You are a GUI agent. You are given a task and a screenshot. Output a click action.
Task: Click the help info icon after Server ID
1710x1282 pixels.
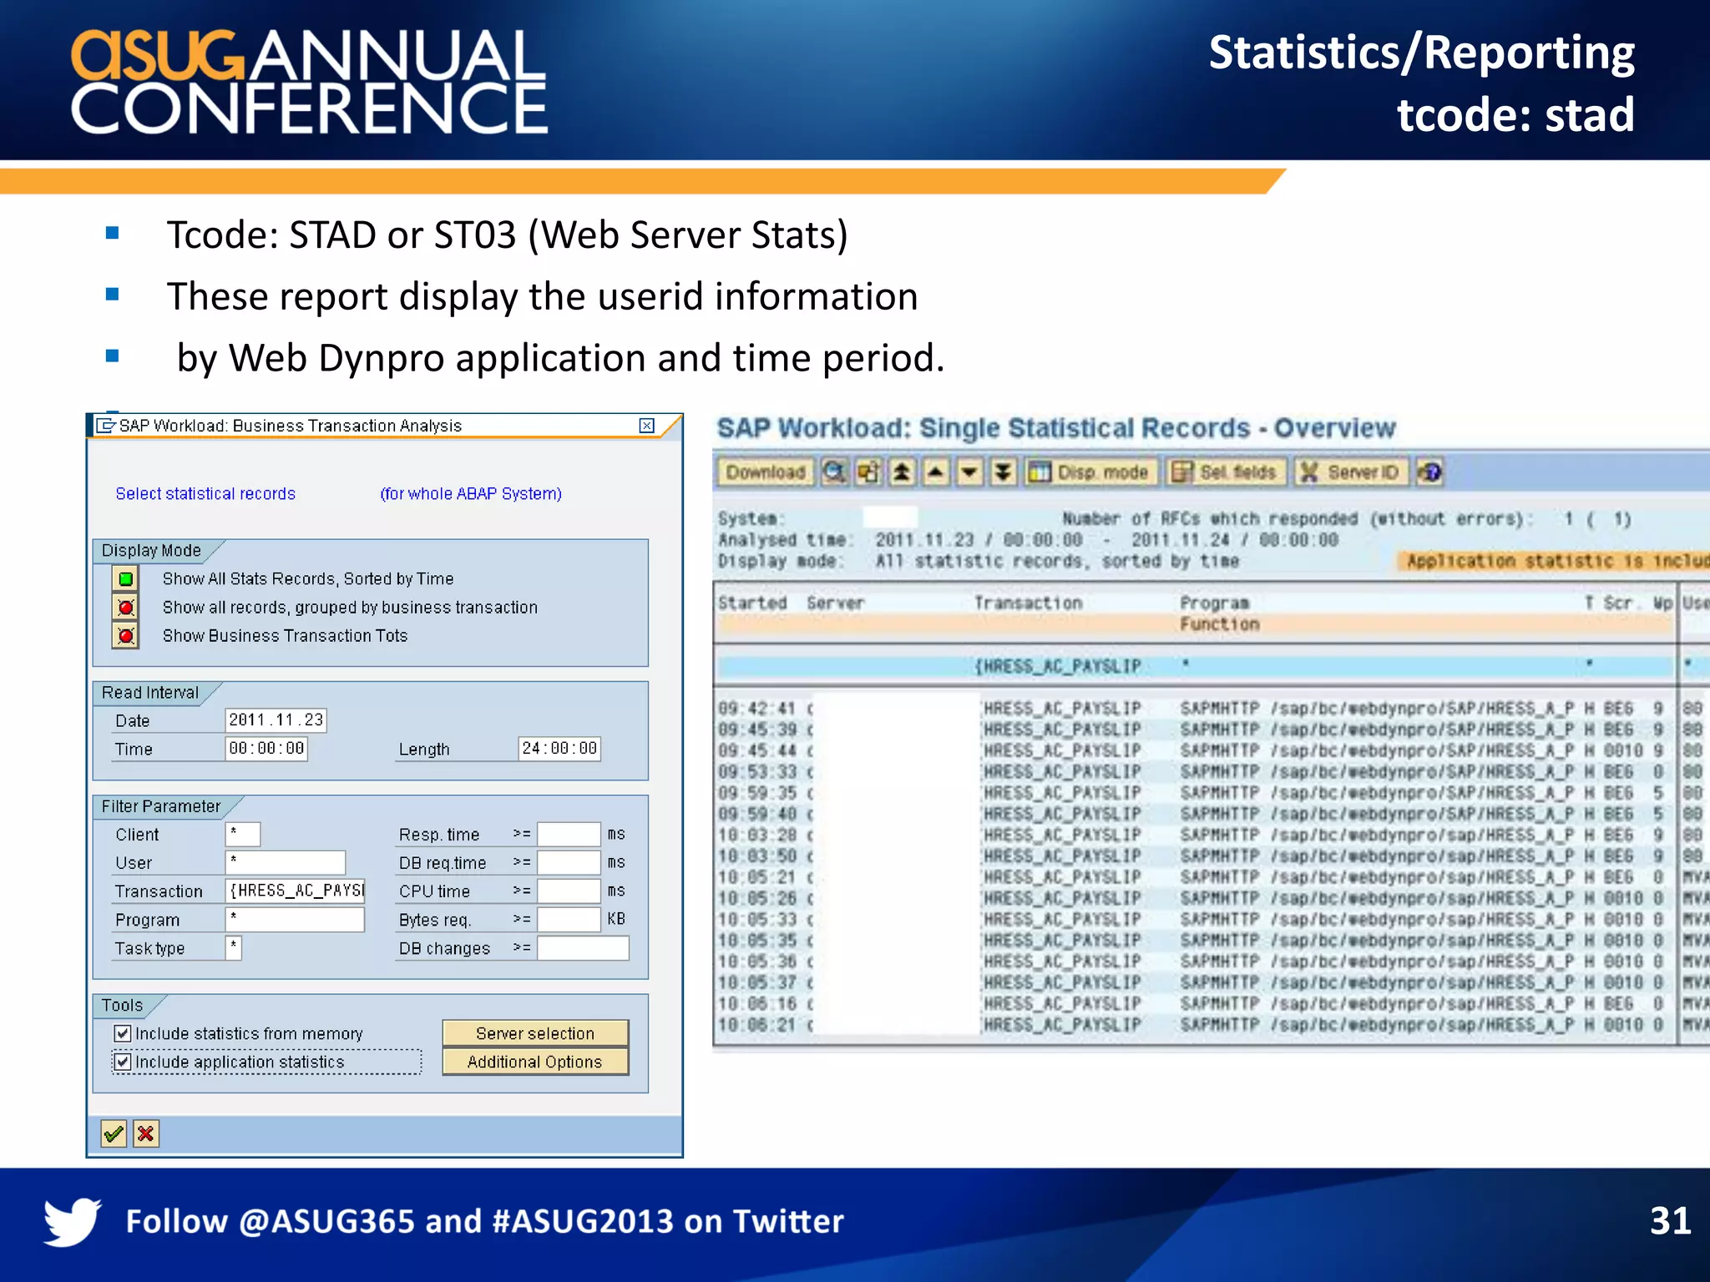point(1429,472)
